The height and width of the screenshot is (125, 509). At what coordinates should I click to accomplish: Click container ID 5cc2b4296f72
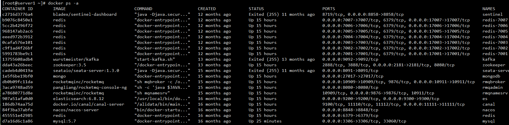[18, 26]
